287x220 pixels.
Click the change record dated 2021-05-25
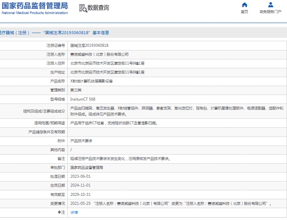(171, 204)
